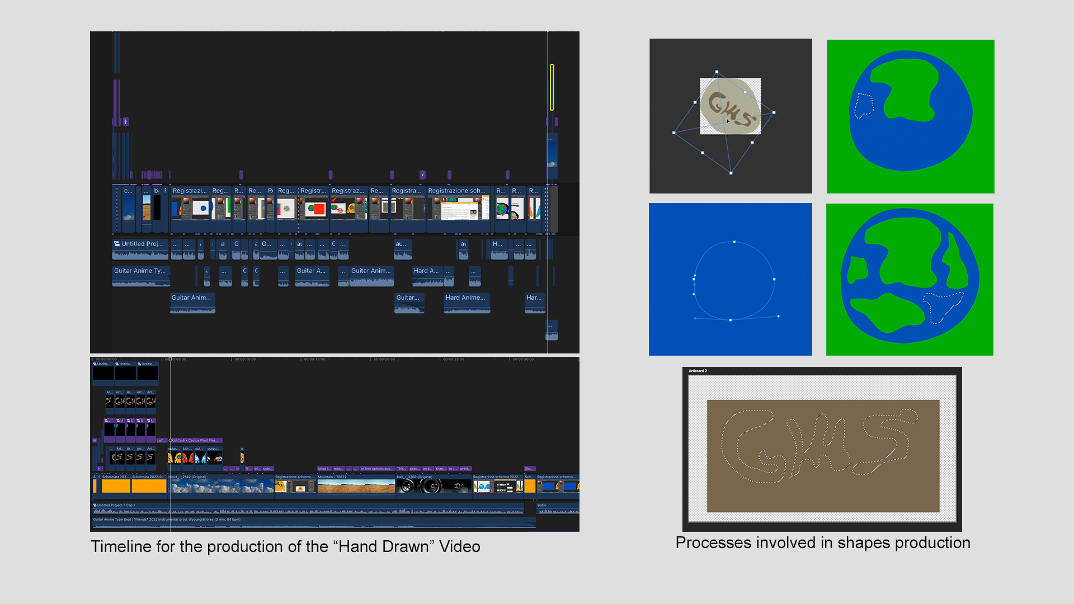
Task: Select the 'prett...' caption clip
Action: click(x=465, y=469)
